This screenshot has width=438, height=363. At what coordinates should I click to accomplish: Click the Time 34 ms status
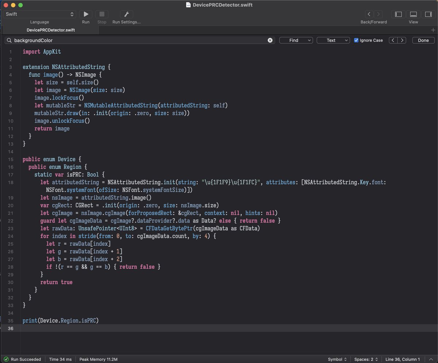(60, 359)
